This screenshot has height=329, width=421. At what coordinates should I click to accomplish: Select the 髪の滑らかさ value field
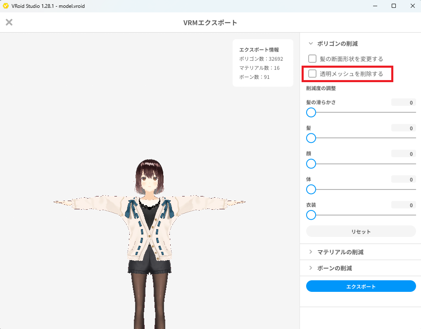click(x=403, y=102)
